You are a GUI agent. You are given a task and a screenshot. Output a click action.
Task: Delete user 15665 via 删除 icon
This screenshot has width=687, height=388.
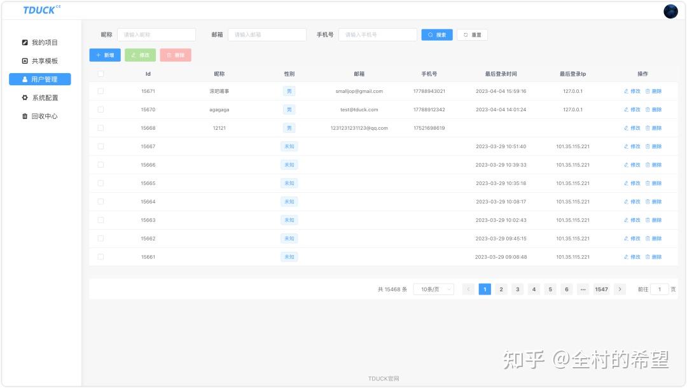654,183
